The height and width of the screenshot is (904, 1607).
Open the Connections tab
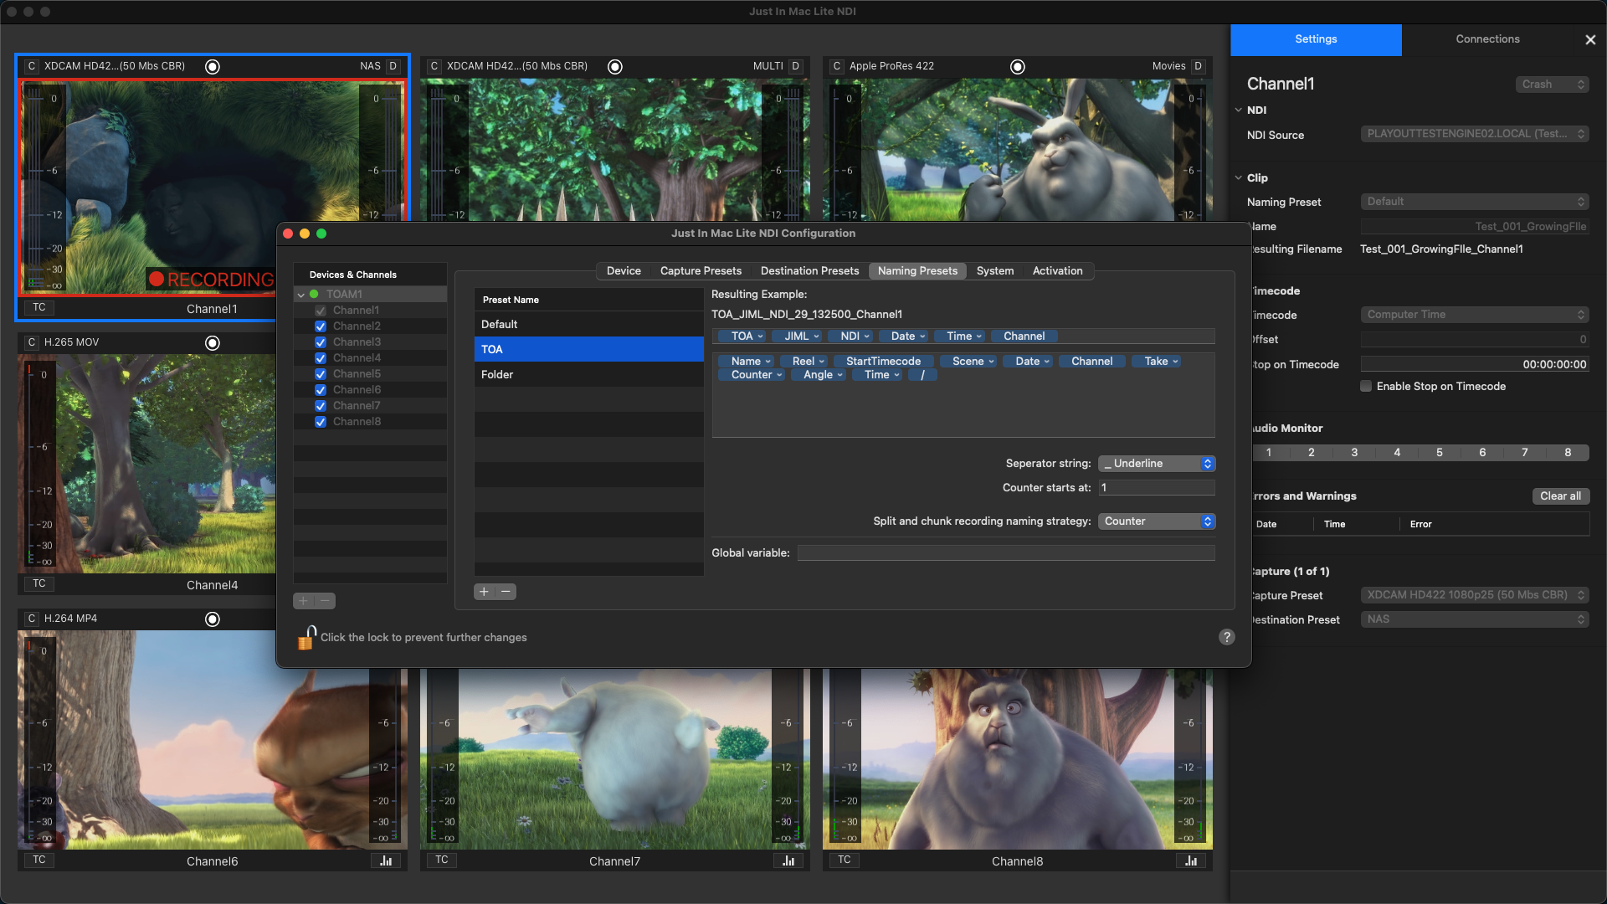point(1487,39)
